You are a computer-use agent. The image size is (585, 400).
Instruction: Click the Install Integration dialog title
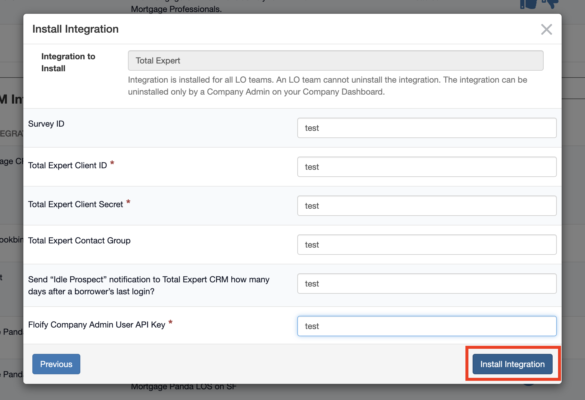coord(75,29)
